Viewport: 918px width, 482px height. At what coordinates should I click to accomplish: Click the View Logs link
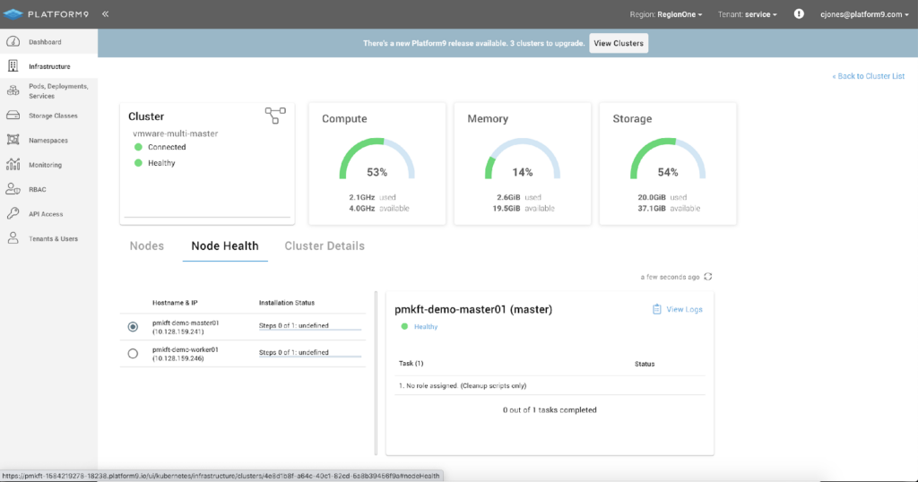[x=684, y=309]
